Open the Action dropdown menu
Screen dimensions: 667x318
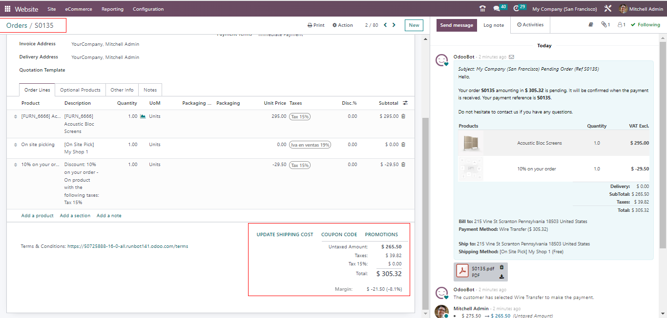pyautogui.click(x=342, y=25)
